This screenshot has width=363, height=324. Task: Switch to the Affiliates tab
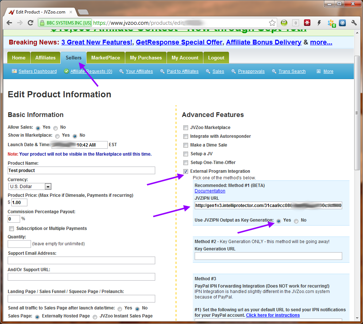pos(45,58)
